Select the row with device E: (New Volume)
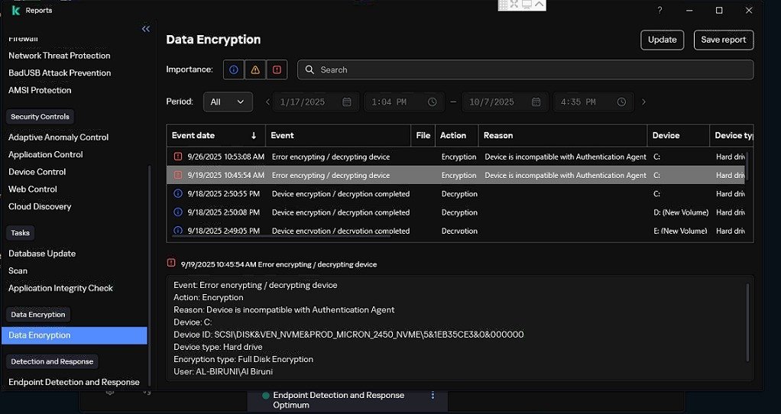Screen dimensions: 781x414 455,231
